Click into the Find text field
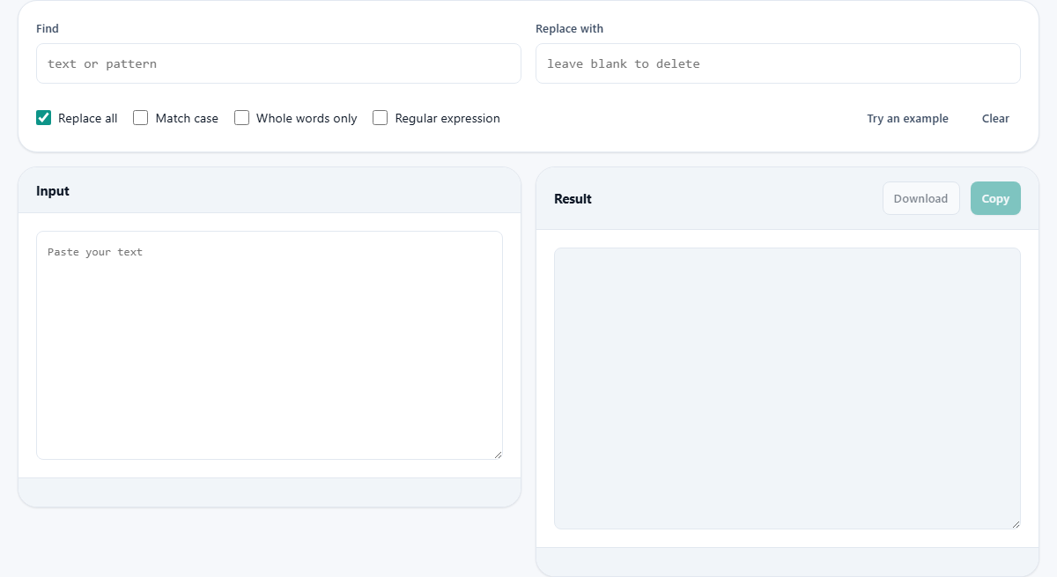1057x577 pixels. tap(278, 63)
